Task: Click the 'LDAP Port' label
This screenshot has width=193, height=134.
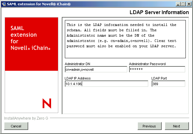Action: pos(159,78)
